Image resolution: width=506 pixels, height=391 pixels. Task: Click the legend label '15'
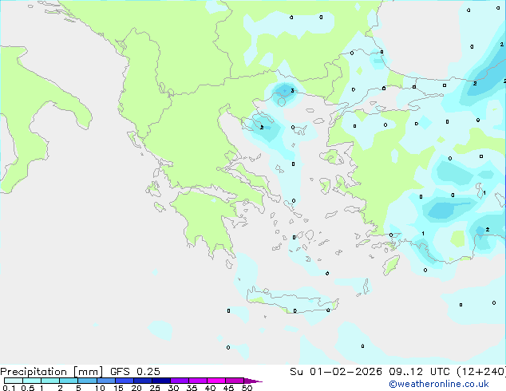[x=118, y=388]
